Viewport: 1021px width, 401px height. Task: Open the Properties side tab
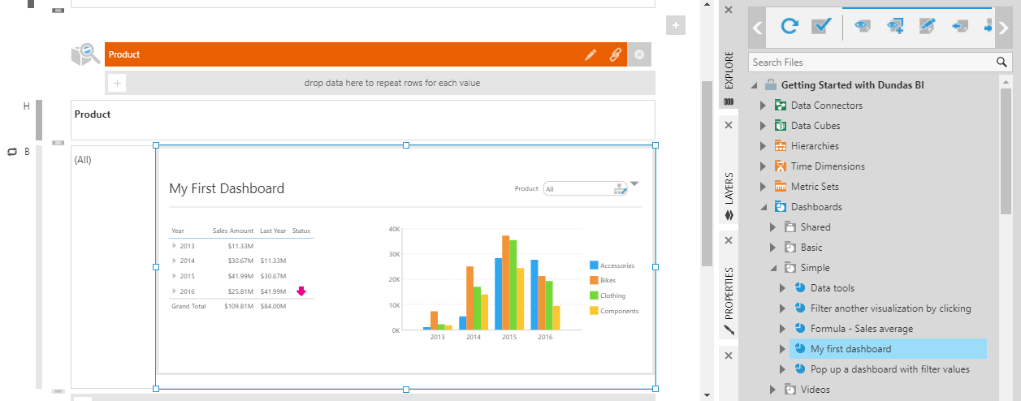(729, 300)
